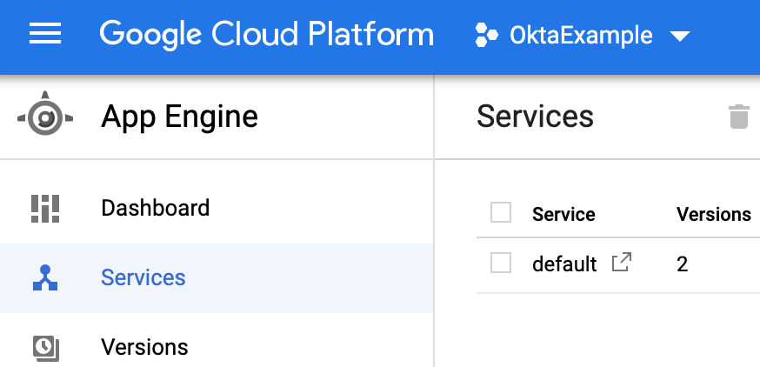
Task: Sort by the Service column header
Action: (x=563, y=214)
